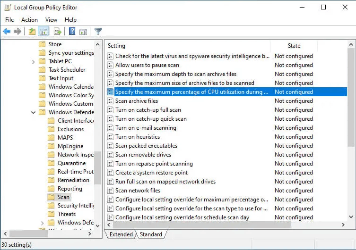356x250 pixels.
Task: Click the settings list scroll down arrow
Action: coord(351,217)
